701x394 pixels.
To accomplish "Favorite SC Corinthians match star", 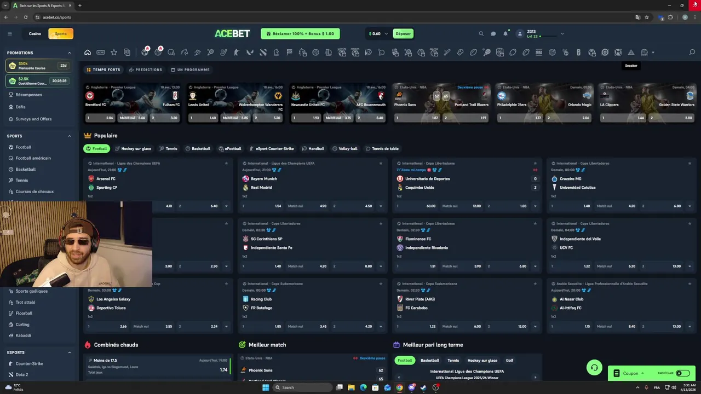I will click(x=381, y=223).
